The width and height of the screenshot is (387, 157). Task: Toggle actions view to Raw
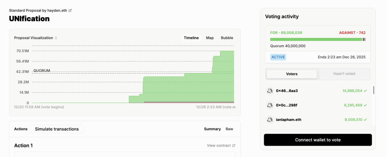[x=229, y=129]
